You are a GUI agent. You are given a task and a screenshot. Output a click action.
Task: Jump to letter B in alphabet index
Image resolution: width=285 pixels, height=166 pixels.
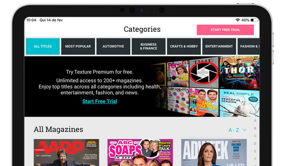tap(255, 128)
